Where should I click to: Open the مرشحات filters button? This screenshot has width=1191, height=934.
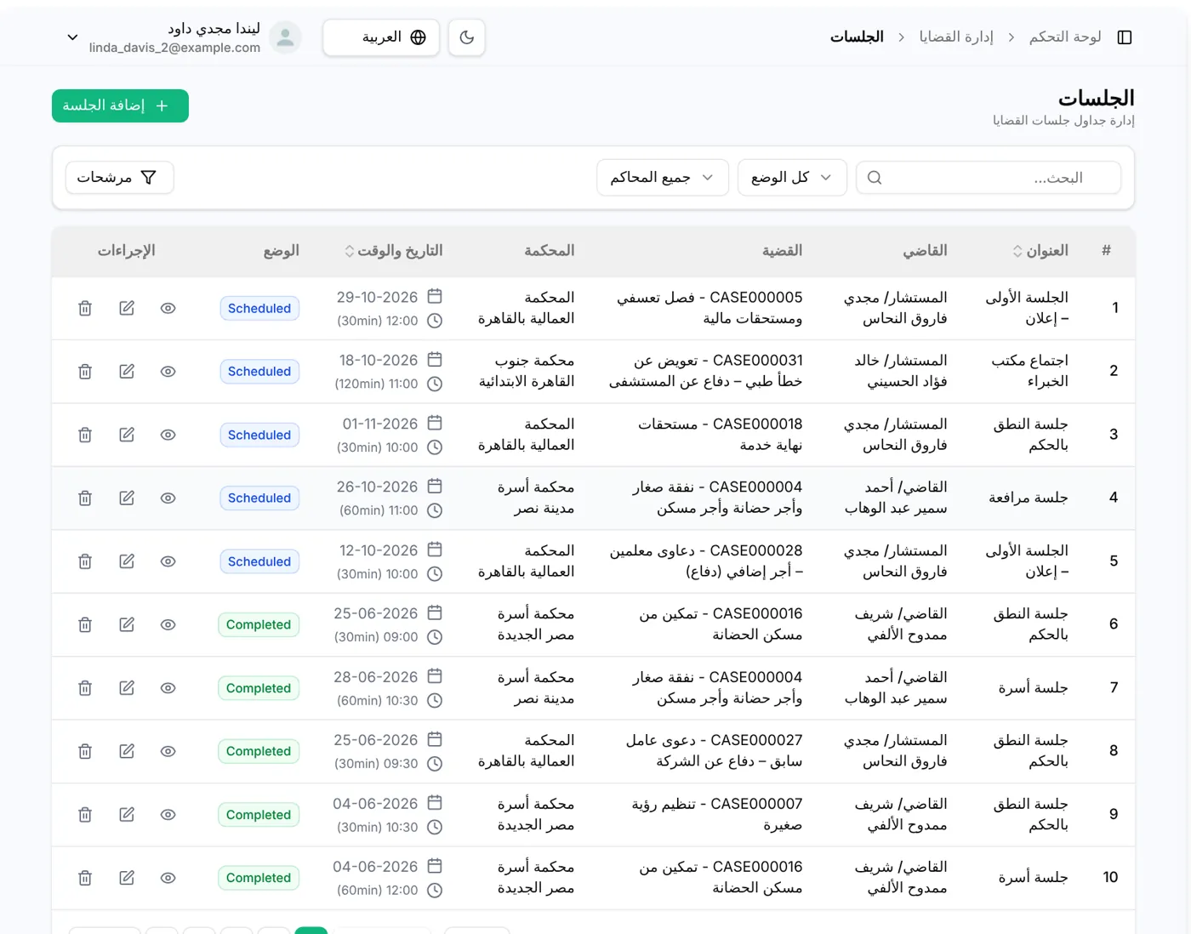pyautogui.click(x=120, y=177)
